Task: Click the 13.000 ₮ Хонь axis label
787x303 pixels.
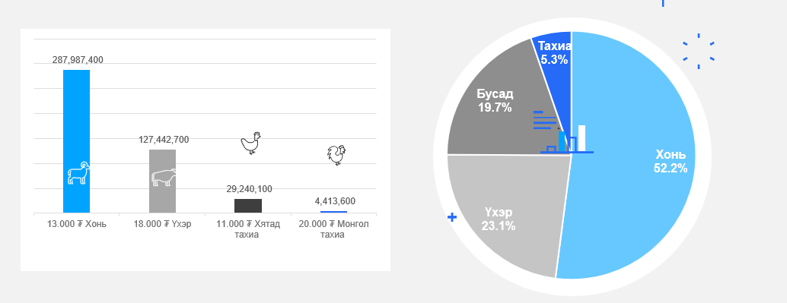Action: [x=77, y=224]
